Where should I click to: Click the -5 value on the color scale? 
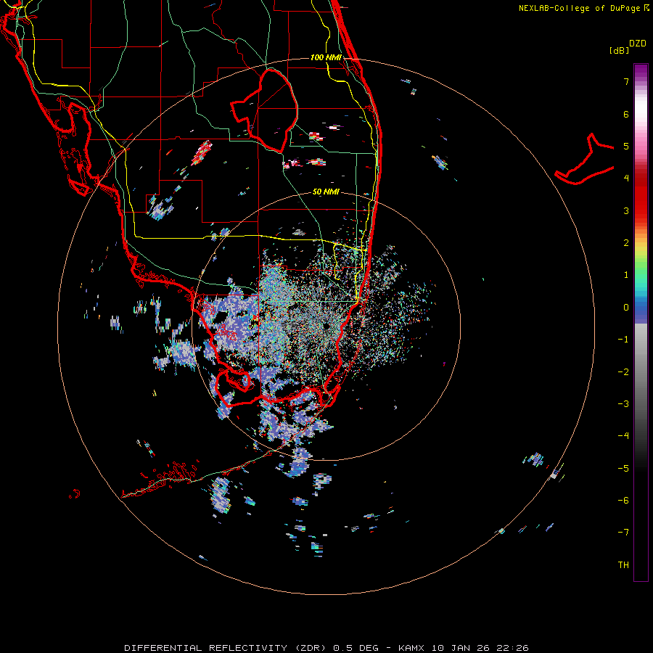[x=623, y=469]
